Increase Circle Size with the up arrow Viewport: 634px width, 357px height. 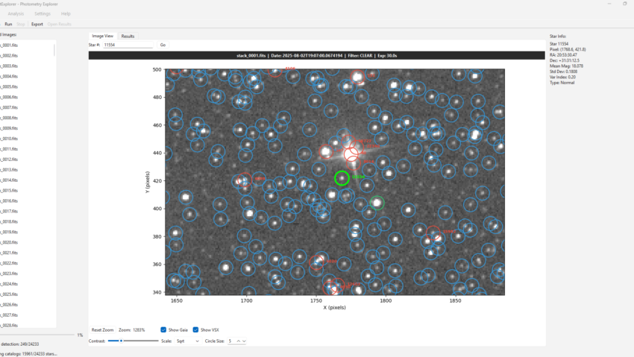238,341
